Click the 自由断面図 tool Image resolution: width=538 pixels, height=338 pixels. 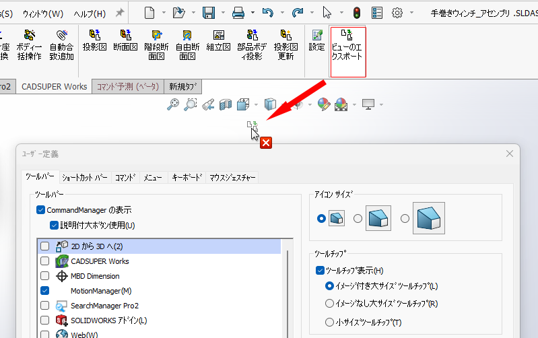click(x=187, y=45)
